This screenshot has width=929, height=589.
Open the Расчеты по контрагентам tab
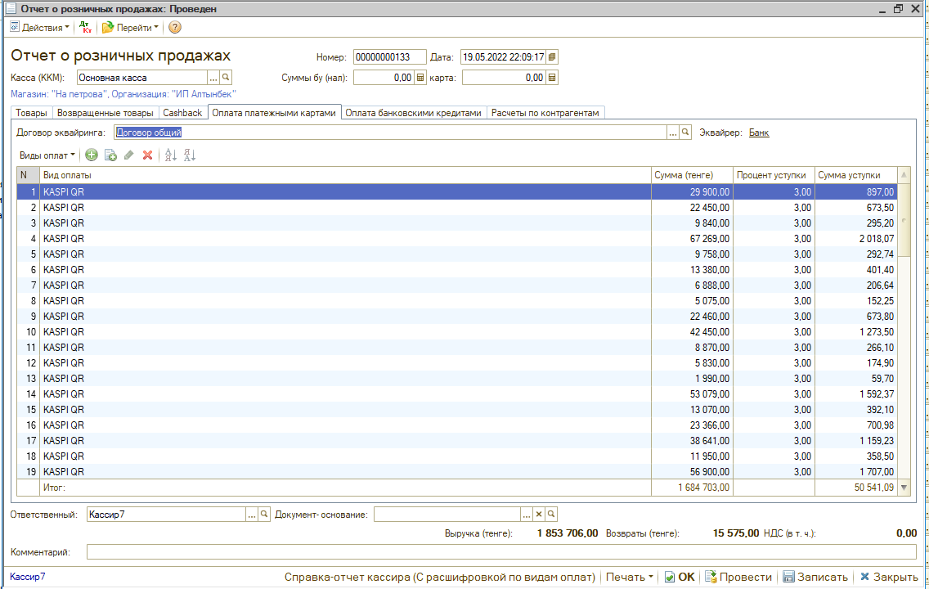tap(545, 113)
